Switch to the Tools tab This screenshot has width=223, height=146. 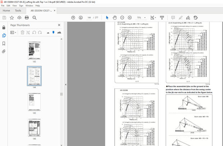point(18,10)
